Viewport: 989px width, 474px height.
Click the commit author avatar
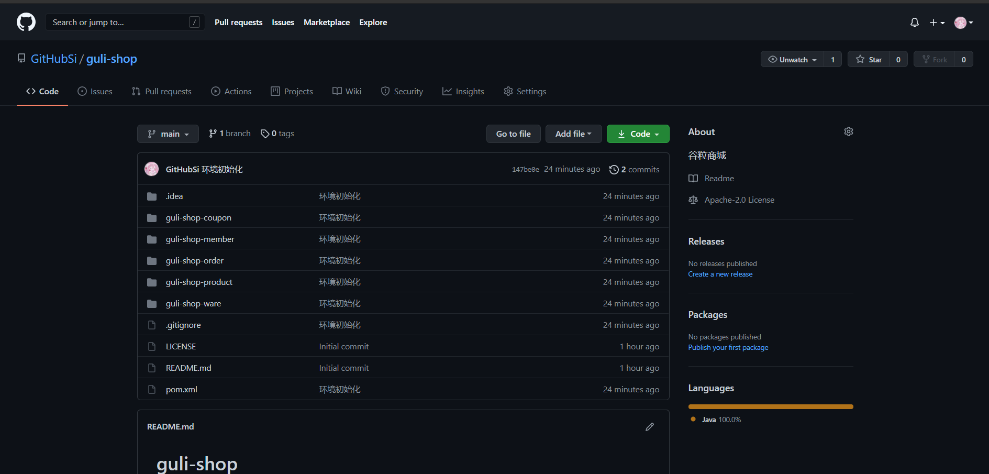pyautogui.click(x=152, y=169)
